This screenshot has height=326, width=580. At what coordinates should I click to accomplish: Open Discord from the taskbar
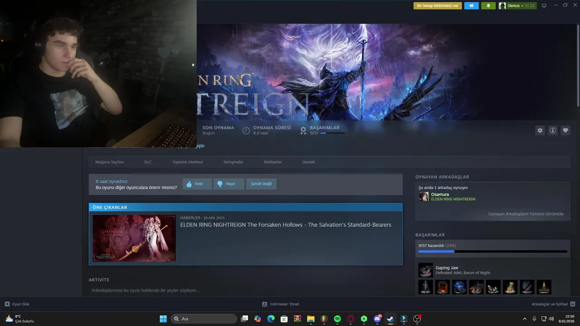(x=377, y=319)
